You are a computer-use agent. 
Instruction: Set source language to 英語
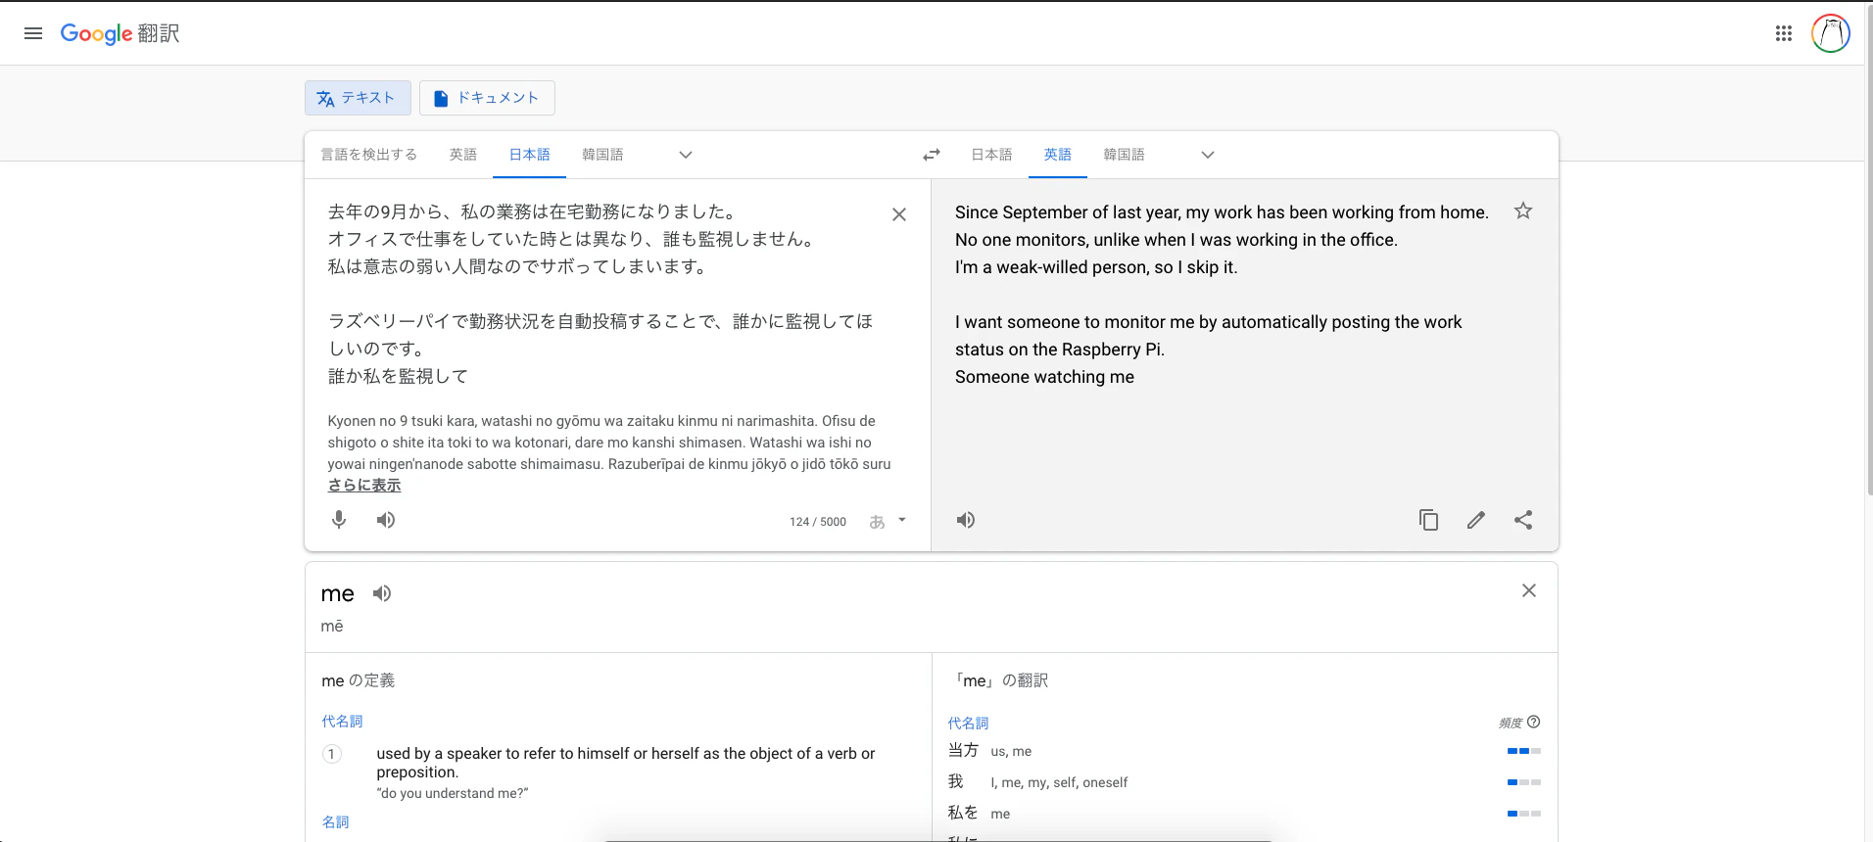tap(463, 155)
